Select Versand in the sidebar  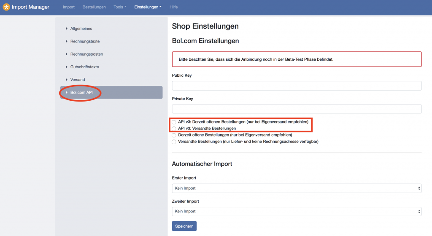click(x=78, y=80)
